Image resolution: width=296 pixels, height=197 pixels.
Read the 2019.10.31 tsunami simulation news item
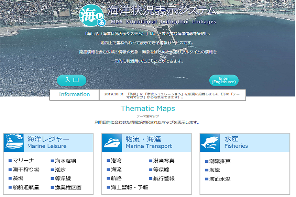(x=172, y=95)
